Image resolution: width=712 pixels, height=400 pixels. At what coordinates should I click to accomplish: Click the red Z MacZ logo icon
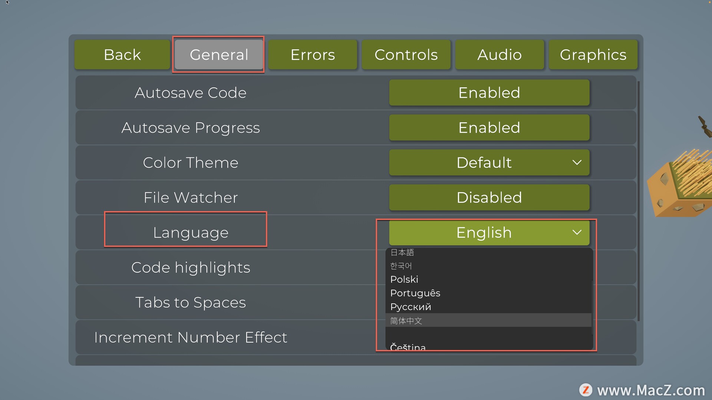pos(586,390)
